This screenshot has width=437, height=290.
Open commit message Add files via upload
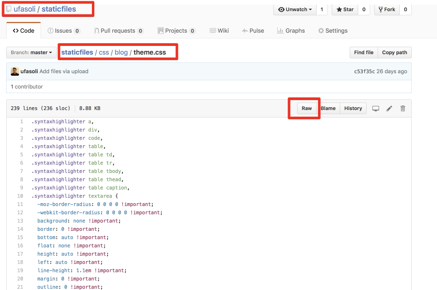coord(64,71)
